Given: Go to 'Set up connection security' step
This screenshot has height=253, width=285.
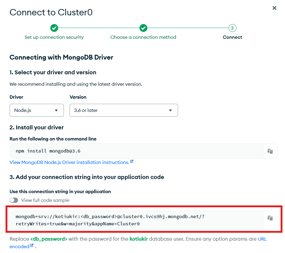Looking at the screenshot, I should click(54, 37).
